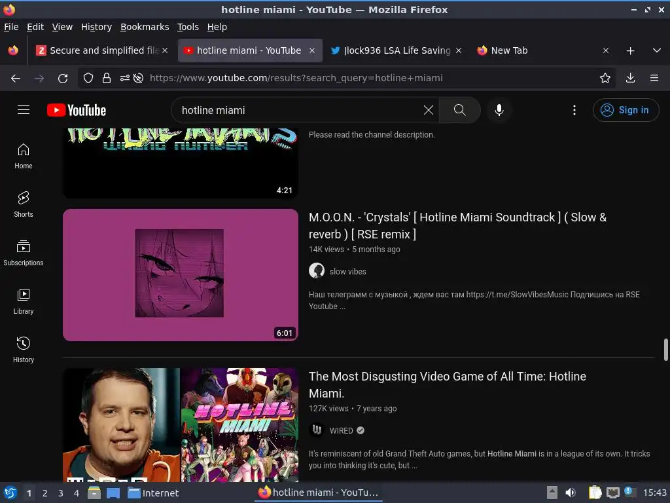Open Subscriptions in the sidebar
The height and width of the screenshot is (503, 670).
pyautogui.click(x=24, y=253)
